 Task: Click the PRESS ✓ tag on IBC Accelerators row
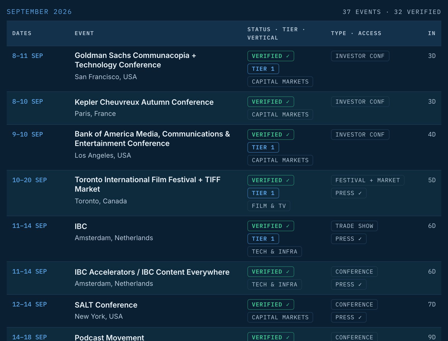[349, 284]
